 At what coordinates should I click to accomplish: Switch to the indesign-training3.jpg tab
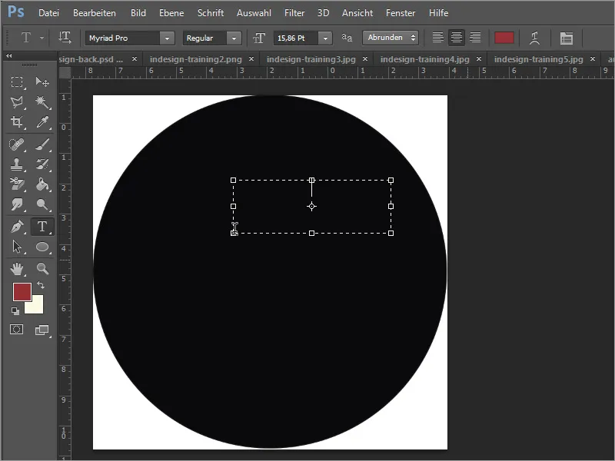pyautogui.click(x=311, y=59)
